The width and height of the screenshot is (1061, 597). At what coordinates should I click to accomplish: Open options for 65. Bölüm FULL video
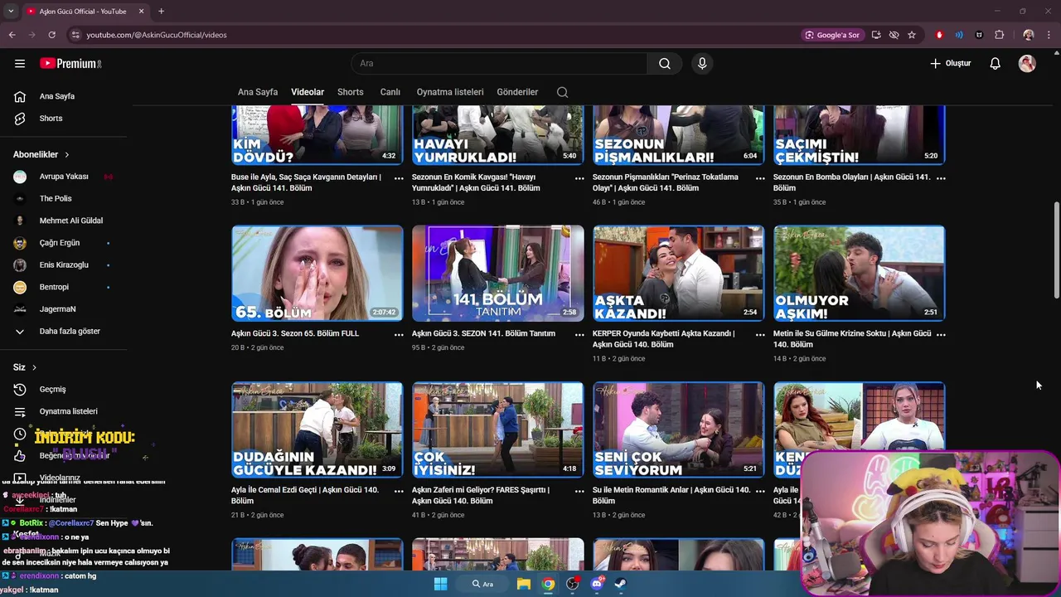pyautogui.click(x=399, y=335)
